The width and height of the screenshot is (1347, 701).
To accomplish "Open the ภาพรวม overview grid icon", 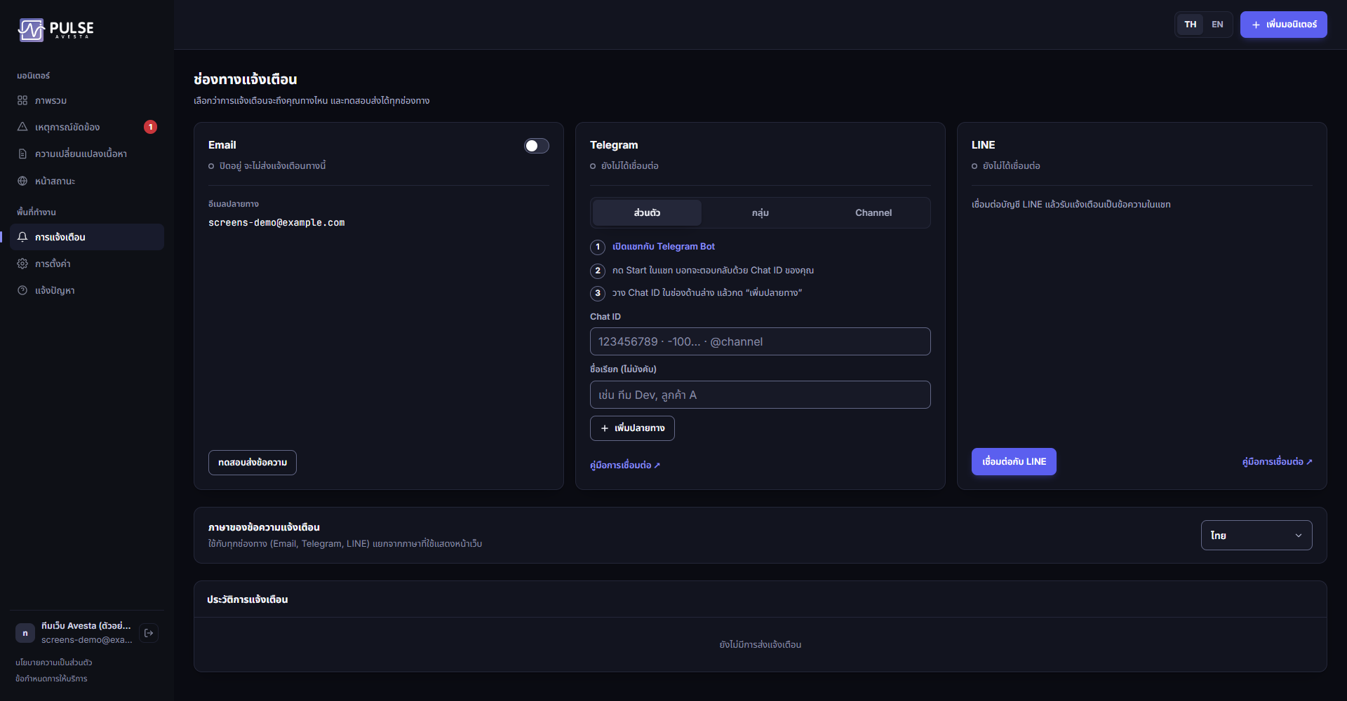I will [x=22, y=100].
